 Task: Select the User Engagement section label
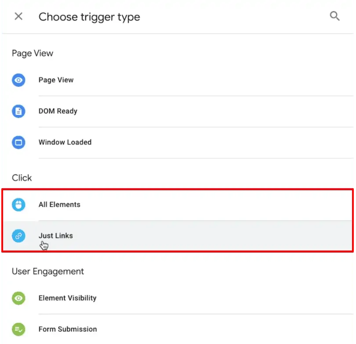click(x=47, y=271)
